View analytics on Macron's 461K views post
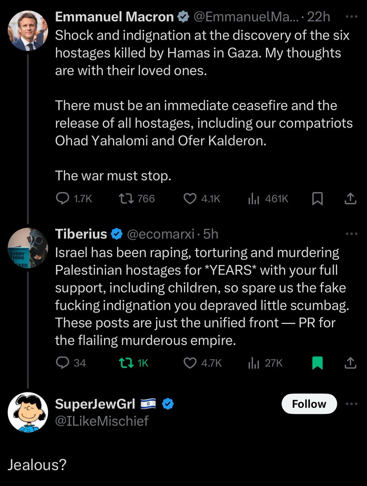367x486 pixels. 253,198
